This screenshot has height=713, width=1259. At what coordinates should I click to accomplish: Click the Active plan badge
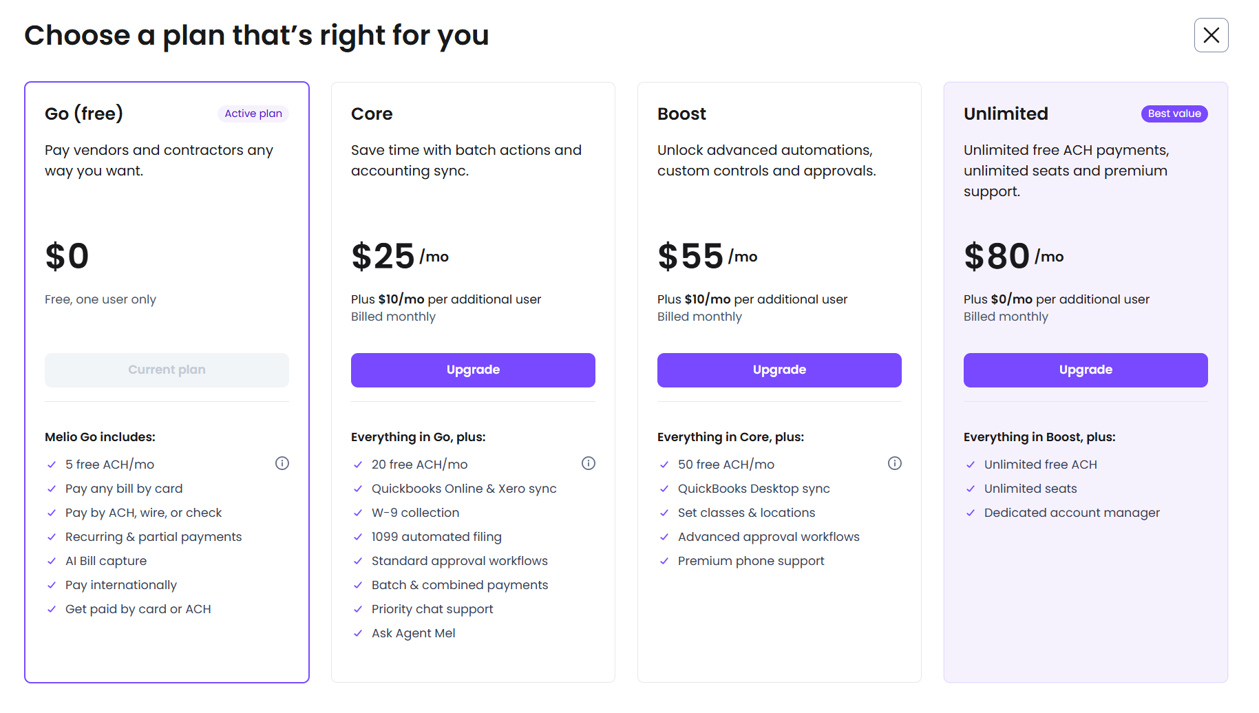253,114
